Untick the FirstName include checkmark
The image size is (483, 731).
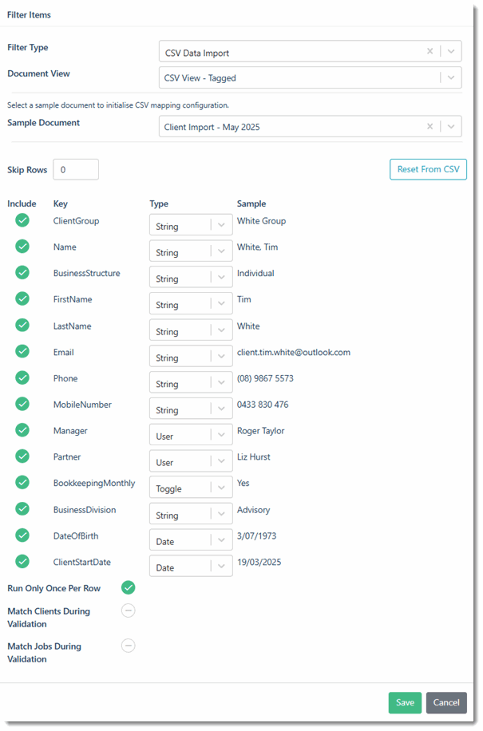tap(22, 298)
